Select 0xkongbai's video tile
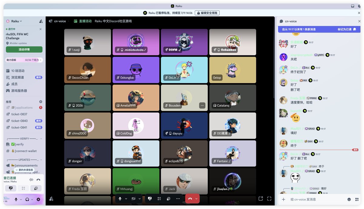The height and width of the screenshot is (209, 364). pos(136,70)
